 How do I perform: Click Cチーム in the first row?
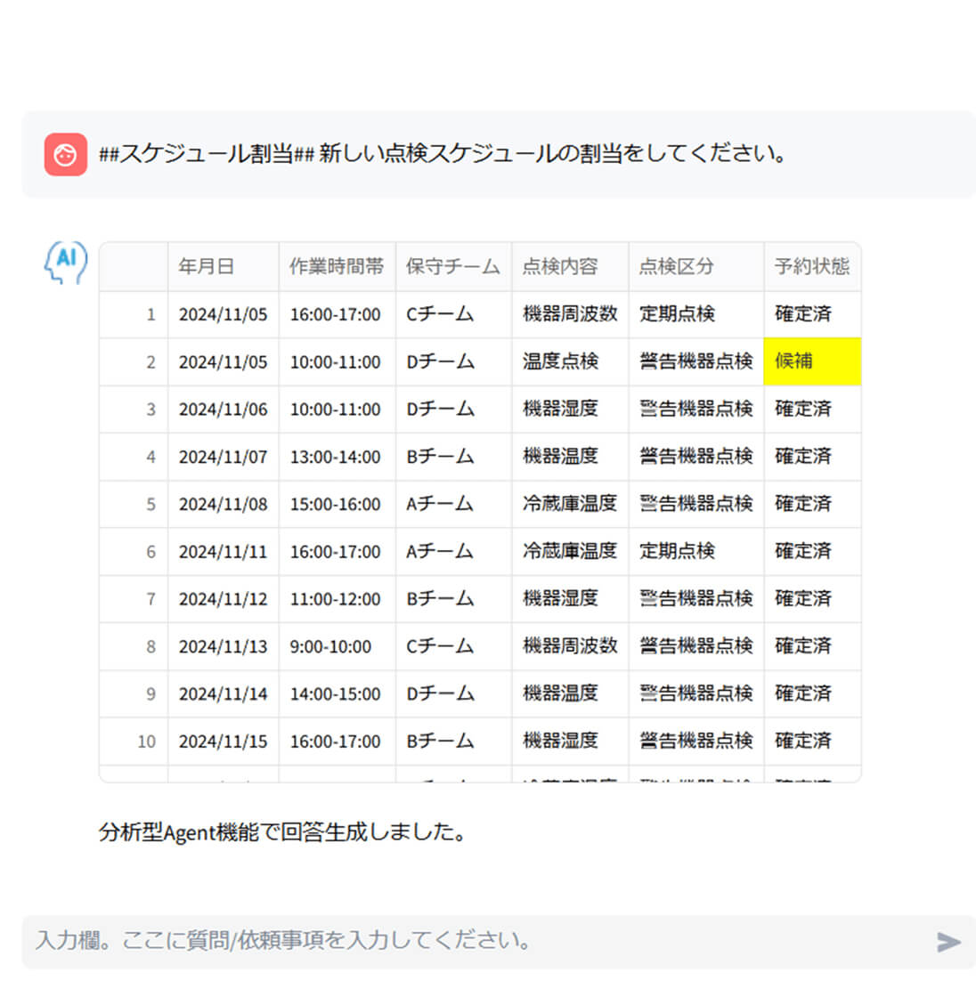[x=440, y=314]
